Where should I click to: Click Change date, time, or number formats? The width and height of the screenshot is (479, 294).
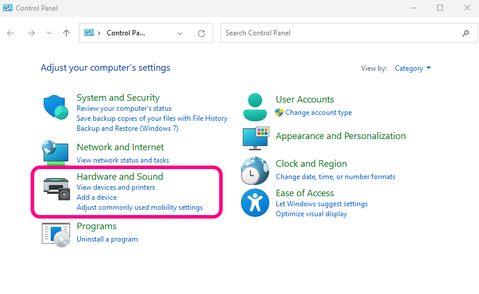pos(335,177)
